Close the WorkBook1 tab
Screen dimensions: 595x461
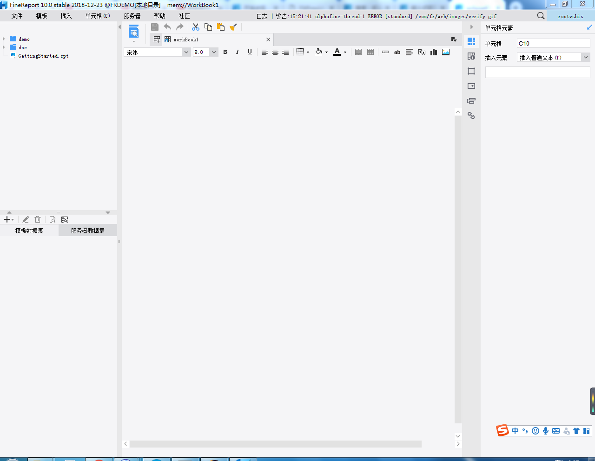coord(268,40)
